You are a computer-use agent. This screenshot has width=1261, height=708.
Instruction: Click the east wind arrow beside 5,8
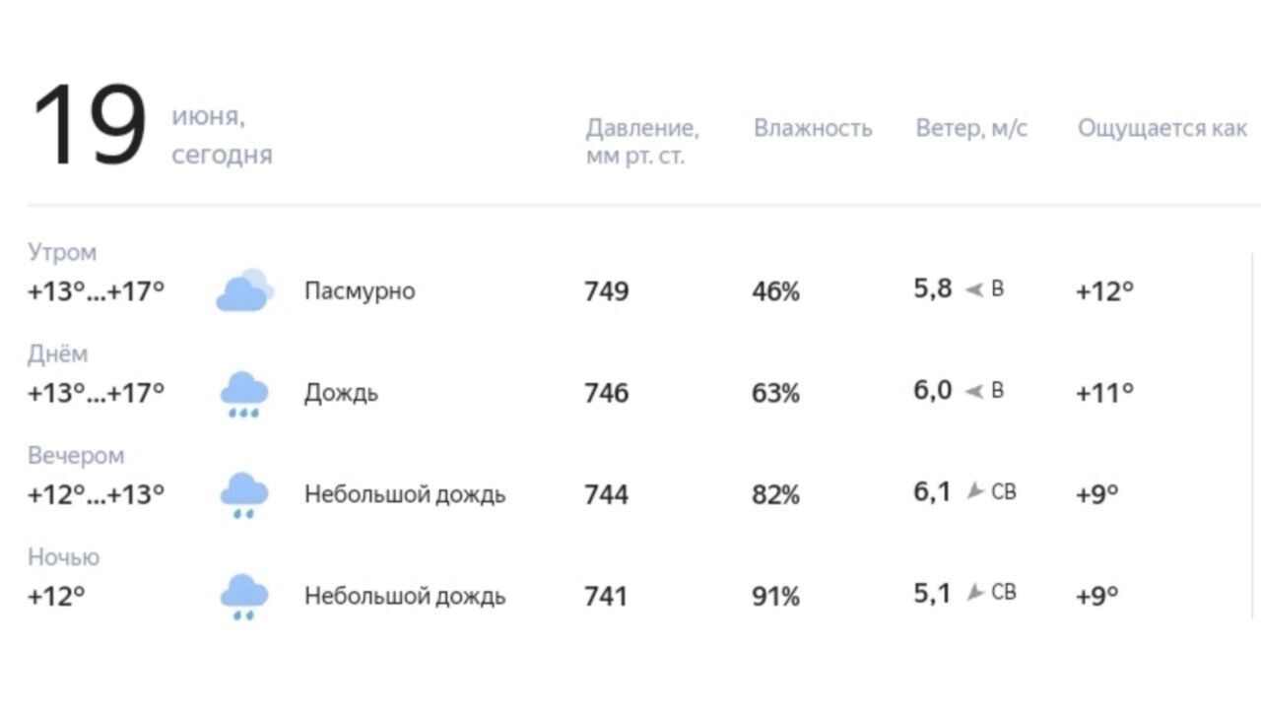[x=973, y=290]
